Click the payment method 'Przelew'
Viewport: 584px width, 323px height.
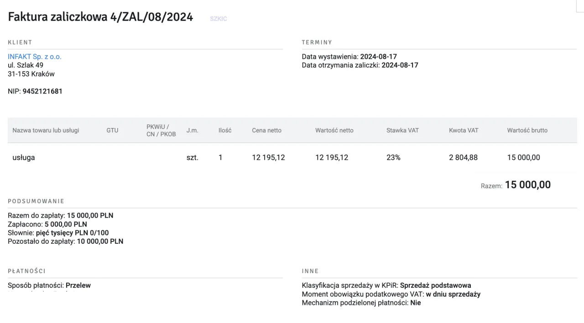click(x=78, y=286)
